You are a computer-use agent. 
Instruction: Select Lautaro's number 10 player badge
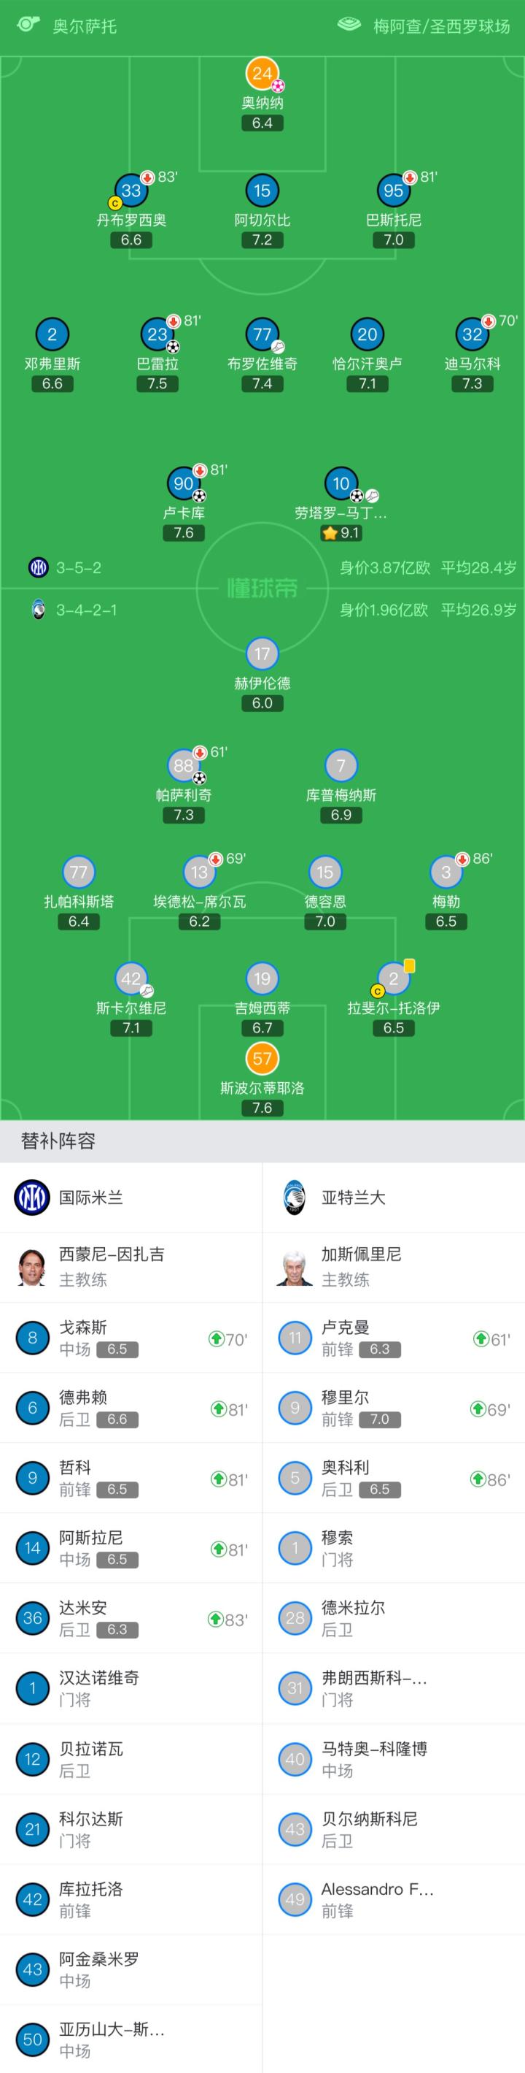click(x=341, y=483)
